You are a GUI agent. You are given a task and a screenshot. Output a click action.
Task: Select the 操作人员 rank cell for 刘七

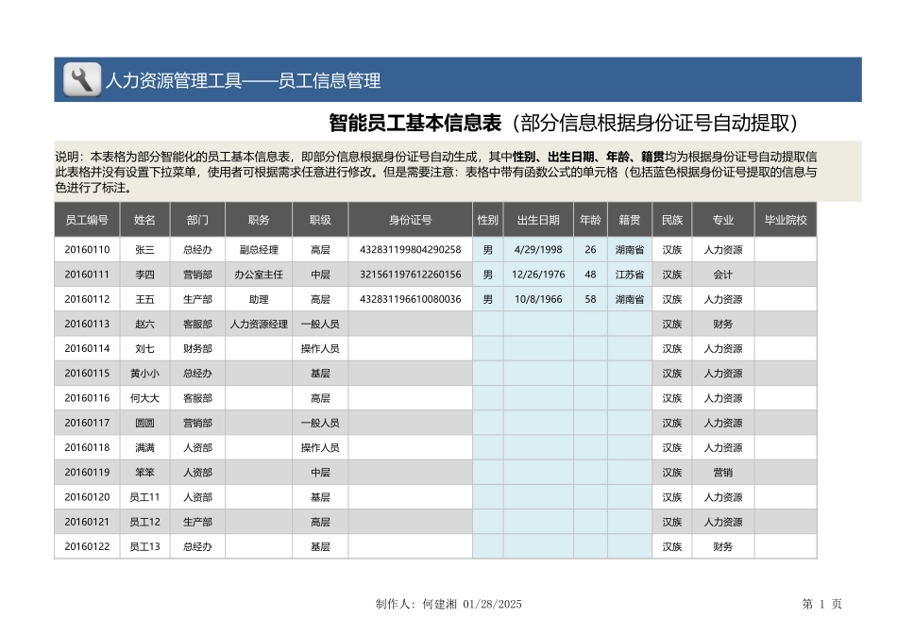pos(320,348)
